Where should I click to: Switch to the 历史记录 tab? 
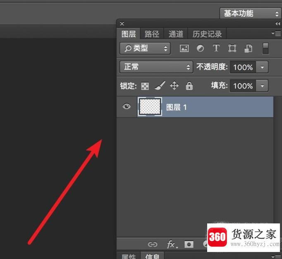(207, 34)
